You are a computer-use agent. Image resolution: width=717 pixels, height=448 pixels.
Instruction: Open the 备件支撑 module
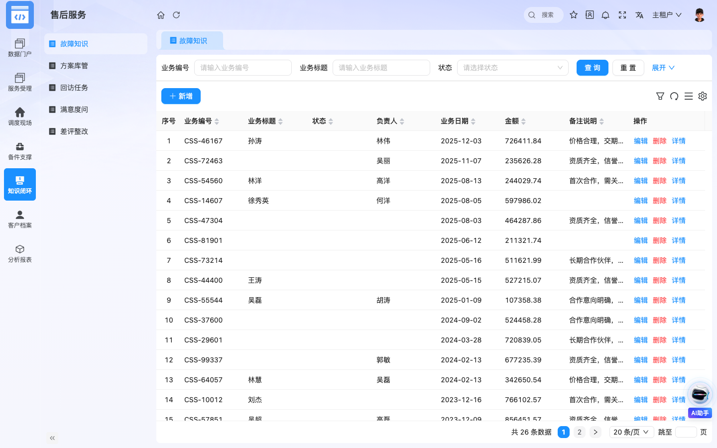(x=20, y=150)
